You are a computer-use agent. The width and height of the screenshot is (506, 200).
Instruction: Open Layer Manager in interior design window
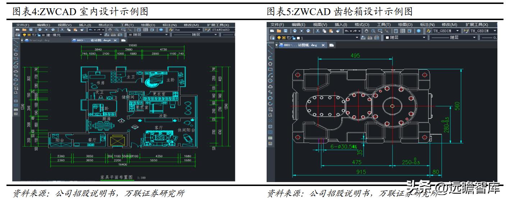click(18, 35)
